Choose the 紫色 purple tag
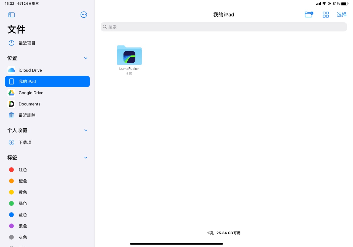This screenshot has width=353, height=247. [x=23, y=226]
